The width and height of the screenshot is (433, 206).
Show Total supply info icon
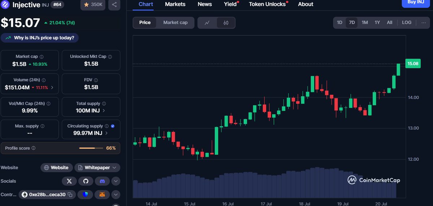(x=104, y=104)
